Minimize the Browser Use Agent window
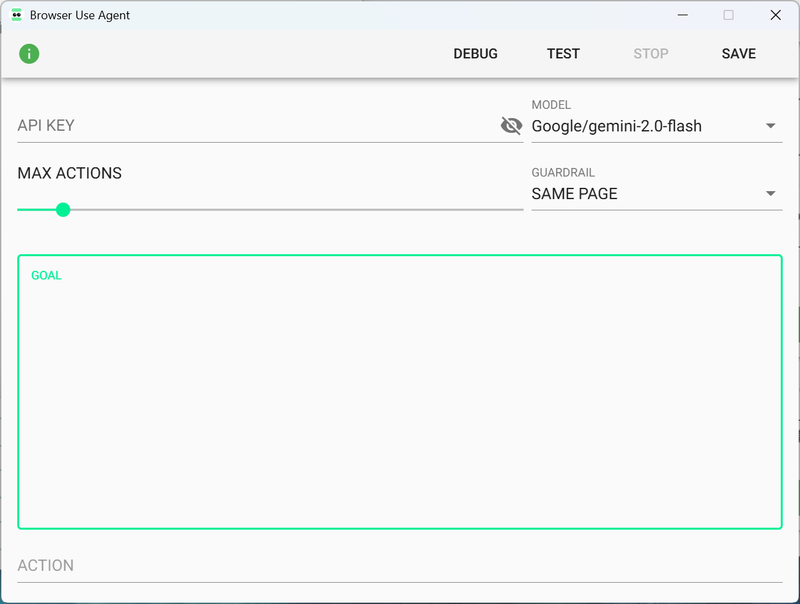 (682, 15)
